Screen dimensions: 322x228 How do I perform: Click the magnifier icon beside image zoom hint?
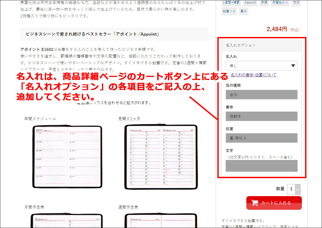point(78,103)
